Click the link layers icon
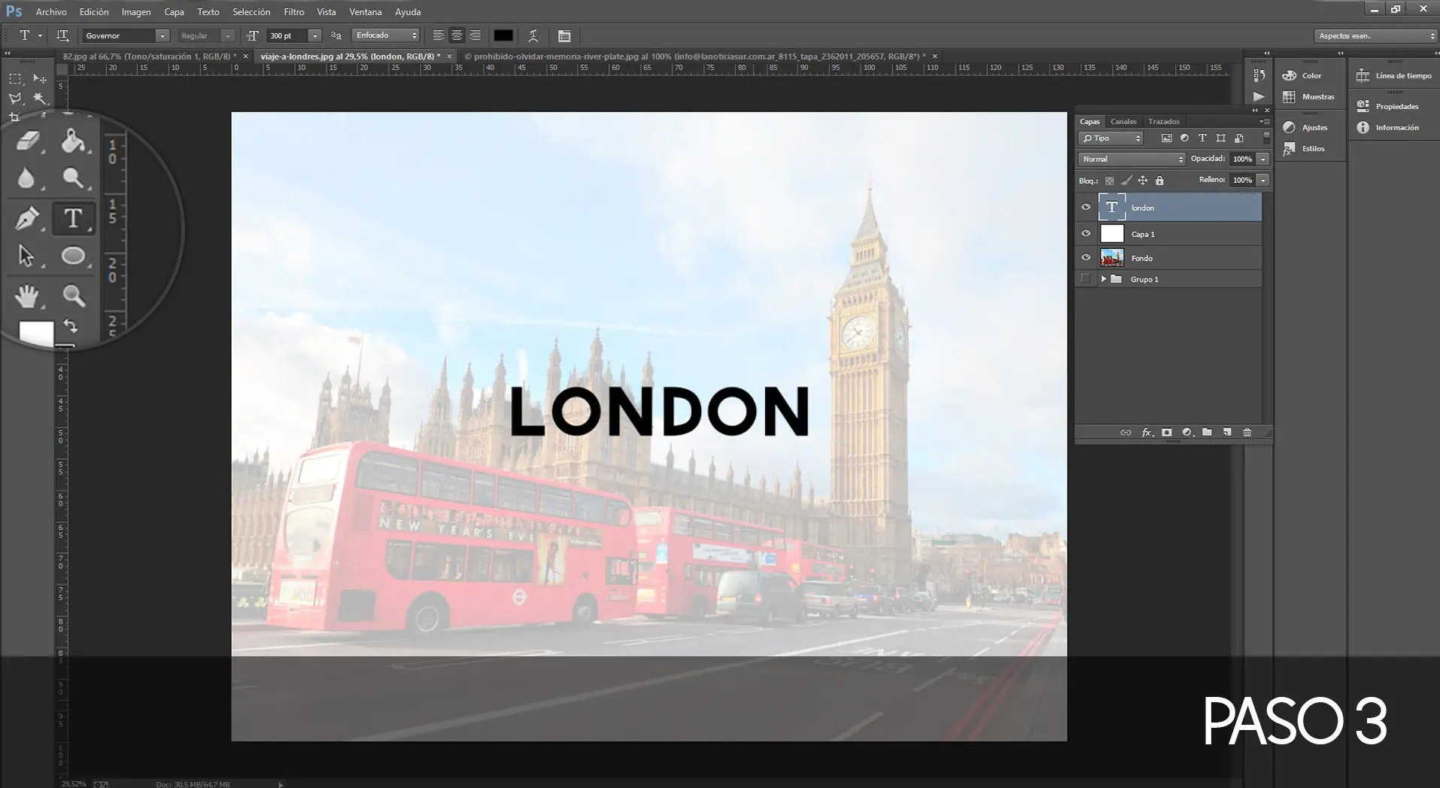The height and width of the screenshot is (788, 1440). pos(1126,432)
